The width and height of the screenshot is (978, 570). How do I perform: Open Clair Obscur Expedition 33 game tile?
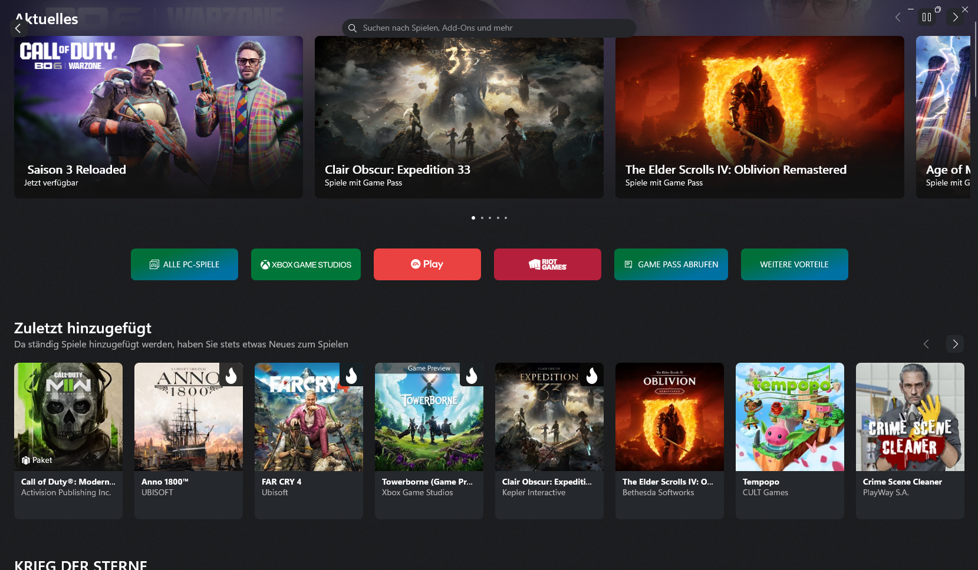pos(549,440)
